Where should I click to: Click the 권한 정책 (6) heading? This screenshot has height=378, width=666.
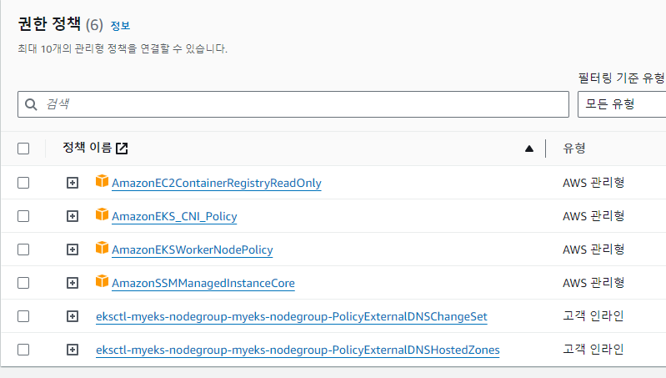(60, 24)
